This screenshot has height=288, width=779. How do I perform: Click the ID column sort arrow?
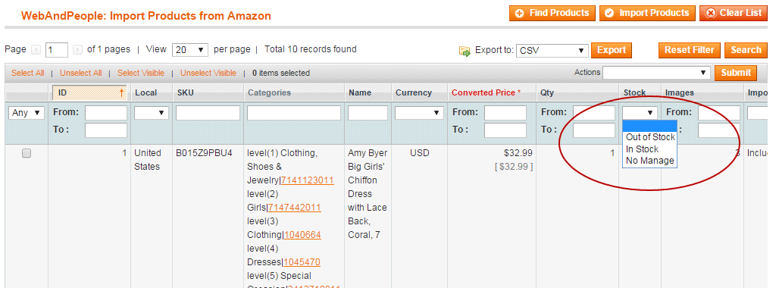pos(121,93)
